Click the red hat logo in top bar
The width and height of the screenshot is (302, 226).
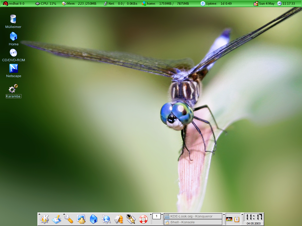click(5, 4)
